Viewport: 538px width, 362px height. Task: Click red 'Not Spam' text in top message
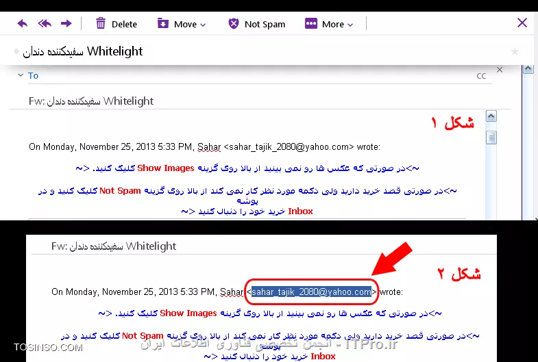point(120,191)
